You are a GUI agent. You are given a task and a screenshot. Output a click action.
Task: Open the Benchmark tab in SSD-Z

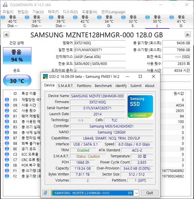103,86
